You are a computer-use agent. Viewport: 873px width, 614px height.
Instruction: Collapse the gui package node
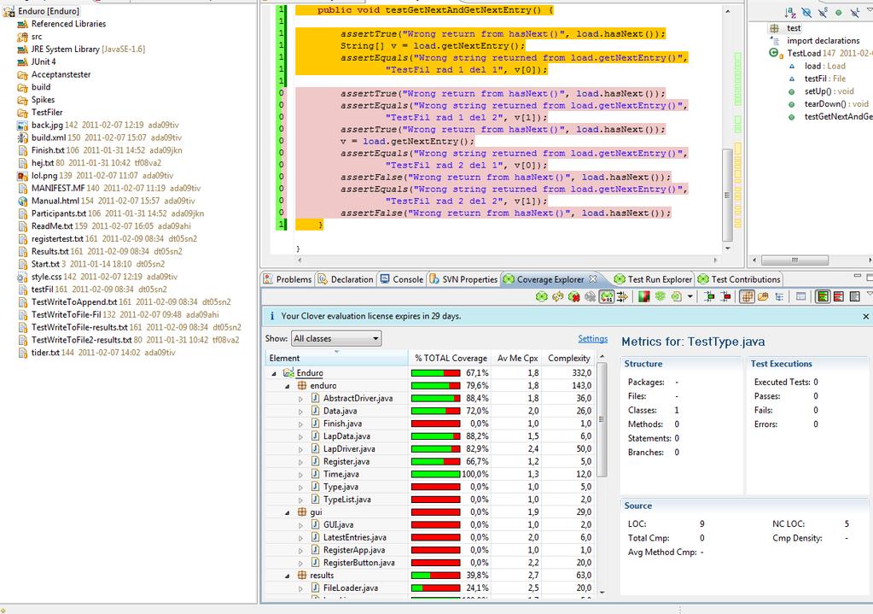(x=288, y=512)
